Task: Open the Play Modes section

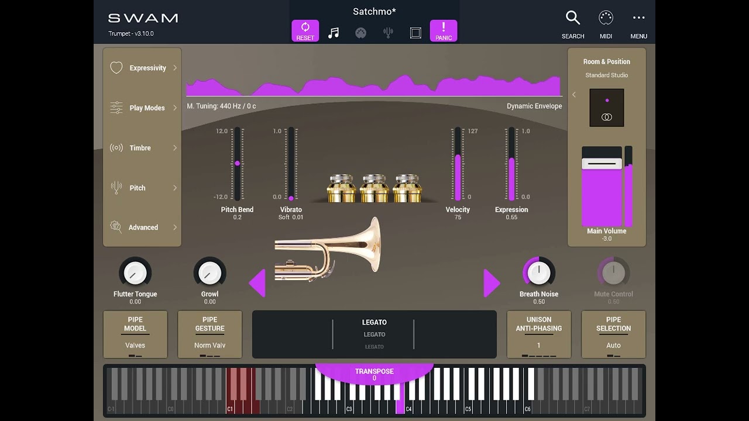Action: pyautogui.click(x=142, y=108)
